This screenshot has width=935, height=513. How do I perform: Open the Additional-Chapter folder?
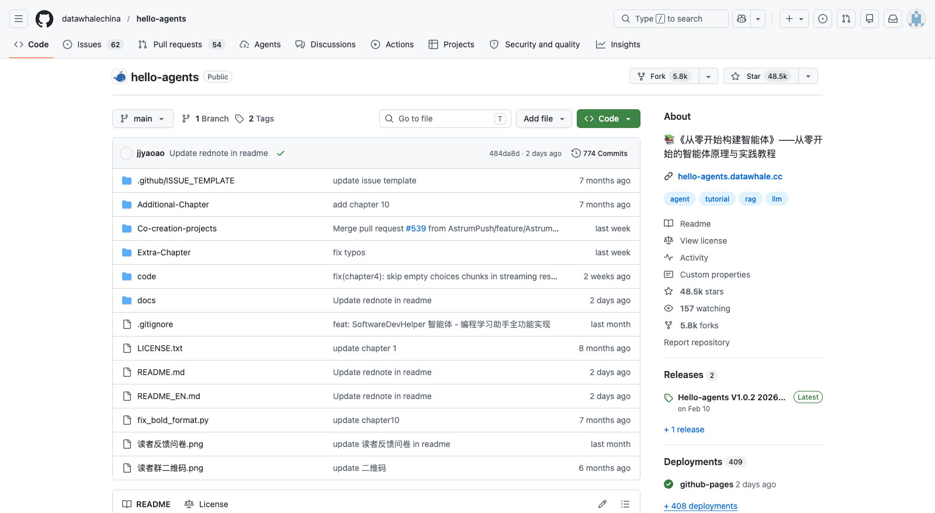(173, 204)
